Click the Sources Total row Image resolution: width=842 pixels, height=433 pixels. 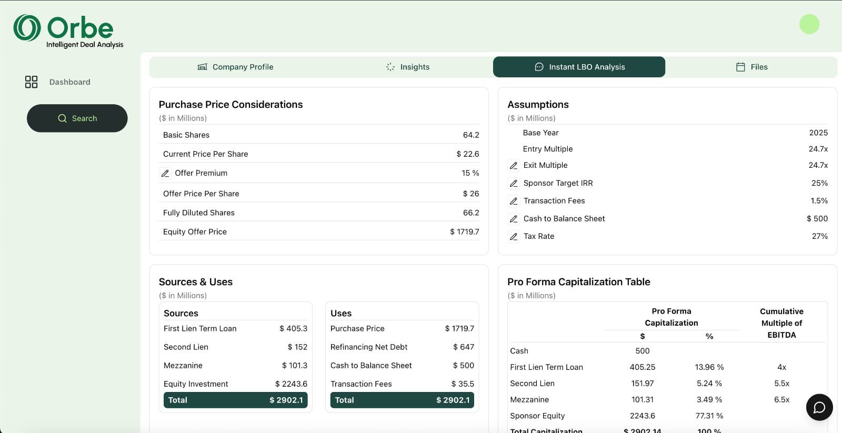click(235, 400)
